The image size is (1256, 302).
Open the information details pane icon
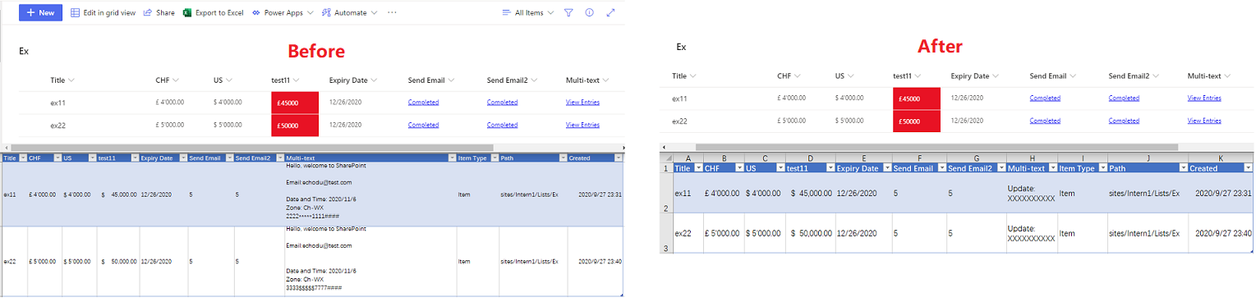(x=590, y=13)
